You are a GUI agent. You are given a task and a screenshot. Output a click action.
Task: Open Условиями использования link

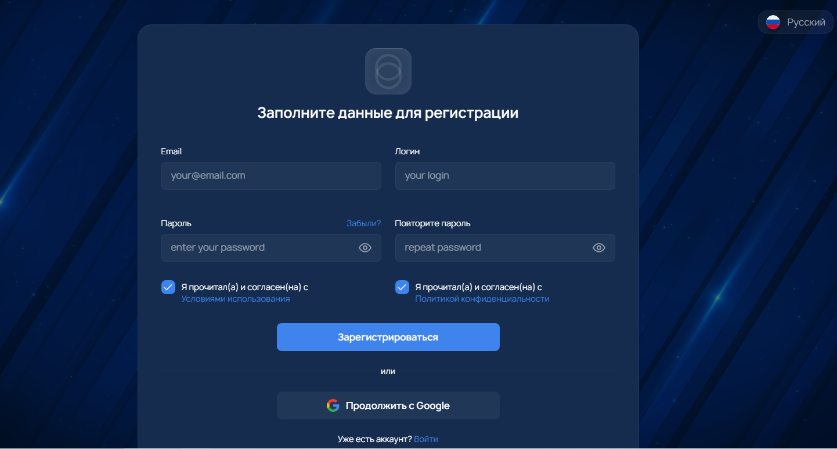[236, 299]
